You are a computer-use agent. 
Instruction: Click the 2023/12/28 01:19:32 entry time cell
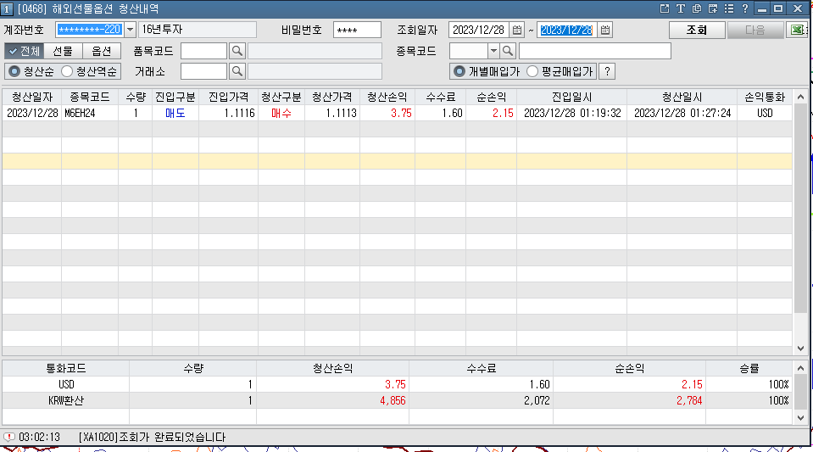tap(572, 113)
